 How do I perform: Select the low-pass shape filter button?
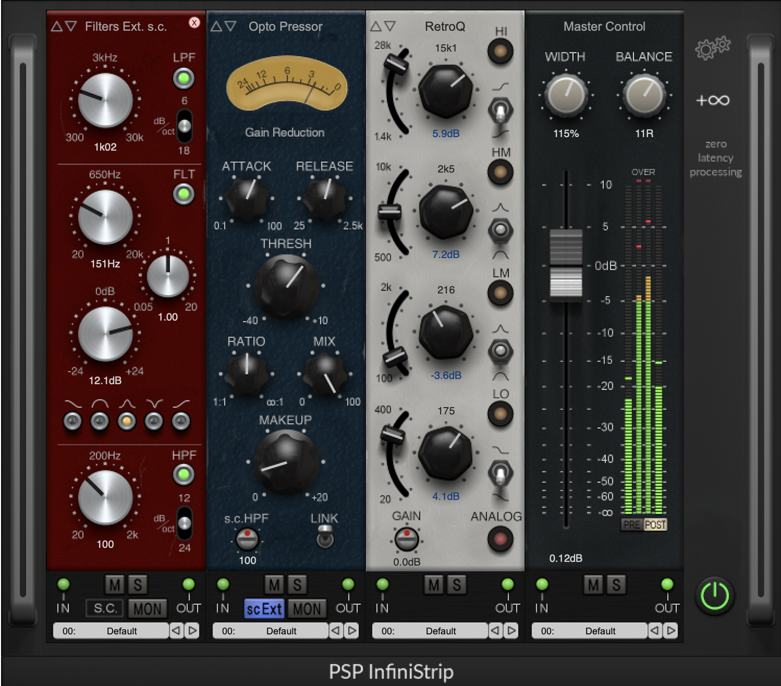click(72, 421)
